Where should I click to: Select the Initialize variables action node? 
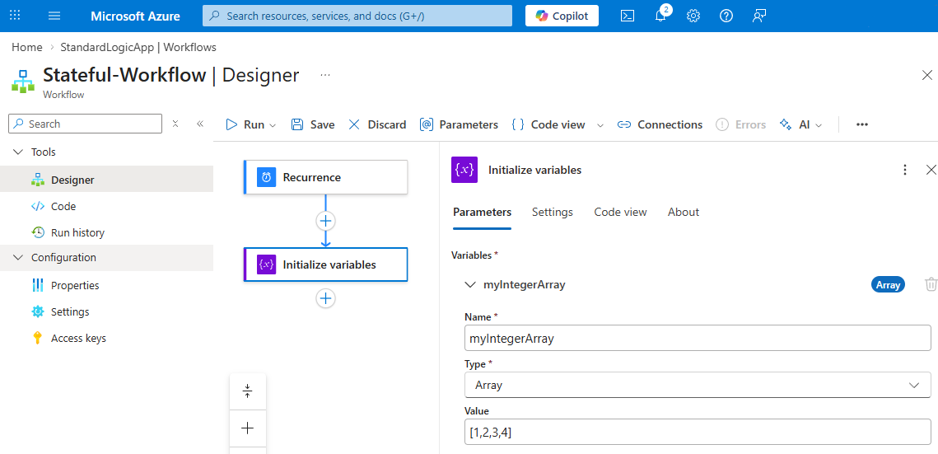point(325,264)
